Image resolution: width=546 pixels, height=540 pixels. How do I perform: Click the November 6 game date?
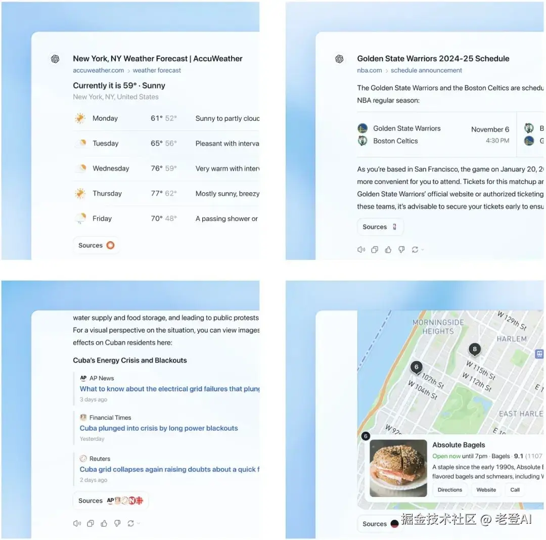pos(490,129)
